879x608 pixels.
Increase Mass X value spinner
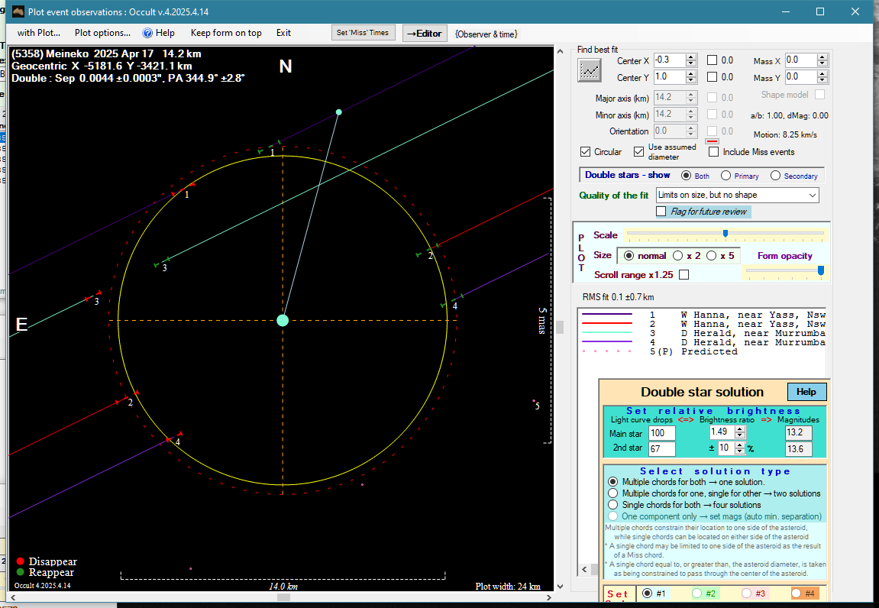pos(822,57)
